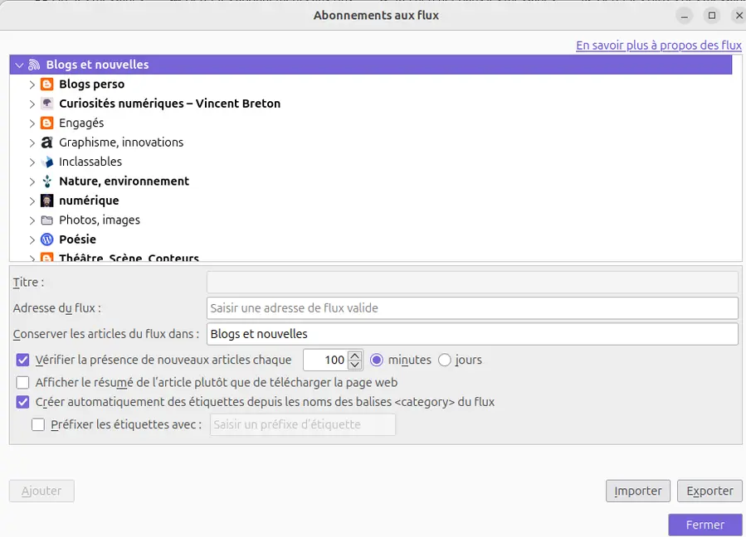This screenshot has width=746, height=537.
Task: Increase the check interval with up arrow
Action: coord(354,356)
